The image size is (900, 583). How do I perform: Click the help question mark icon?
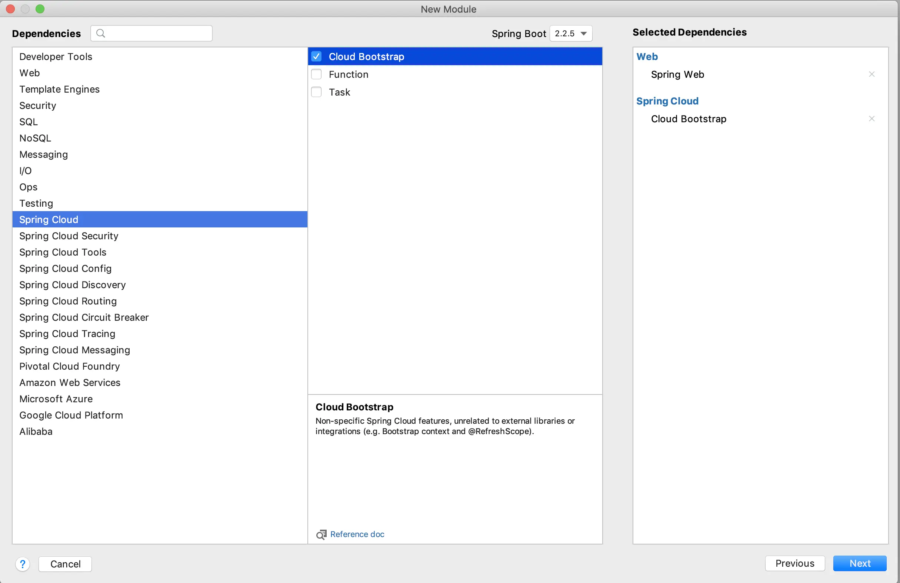point(23,564)
